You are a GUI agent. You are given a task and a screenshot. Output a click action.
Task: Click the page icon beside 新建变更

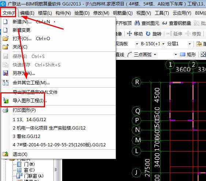pyautogui.click(x=5, y=30)
